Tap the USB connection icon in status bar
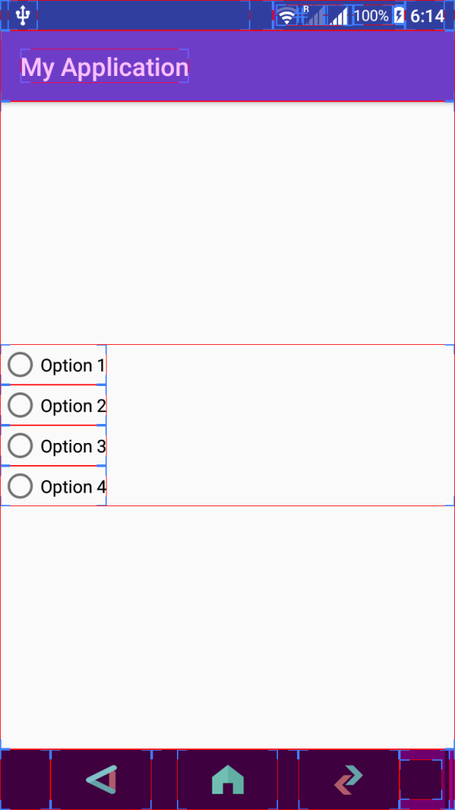Image resolution: width=455 pixels, height=810 pixels. (x=23, y=16)
